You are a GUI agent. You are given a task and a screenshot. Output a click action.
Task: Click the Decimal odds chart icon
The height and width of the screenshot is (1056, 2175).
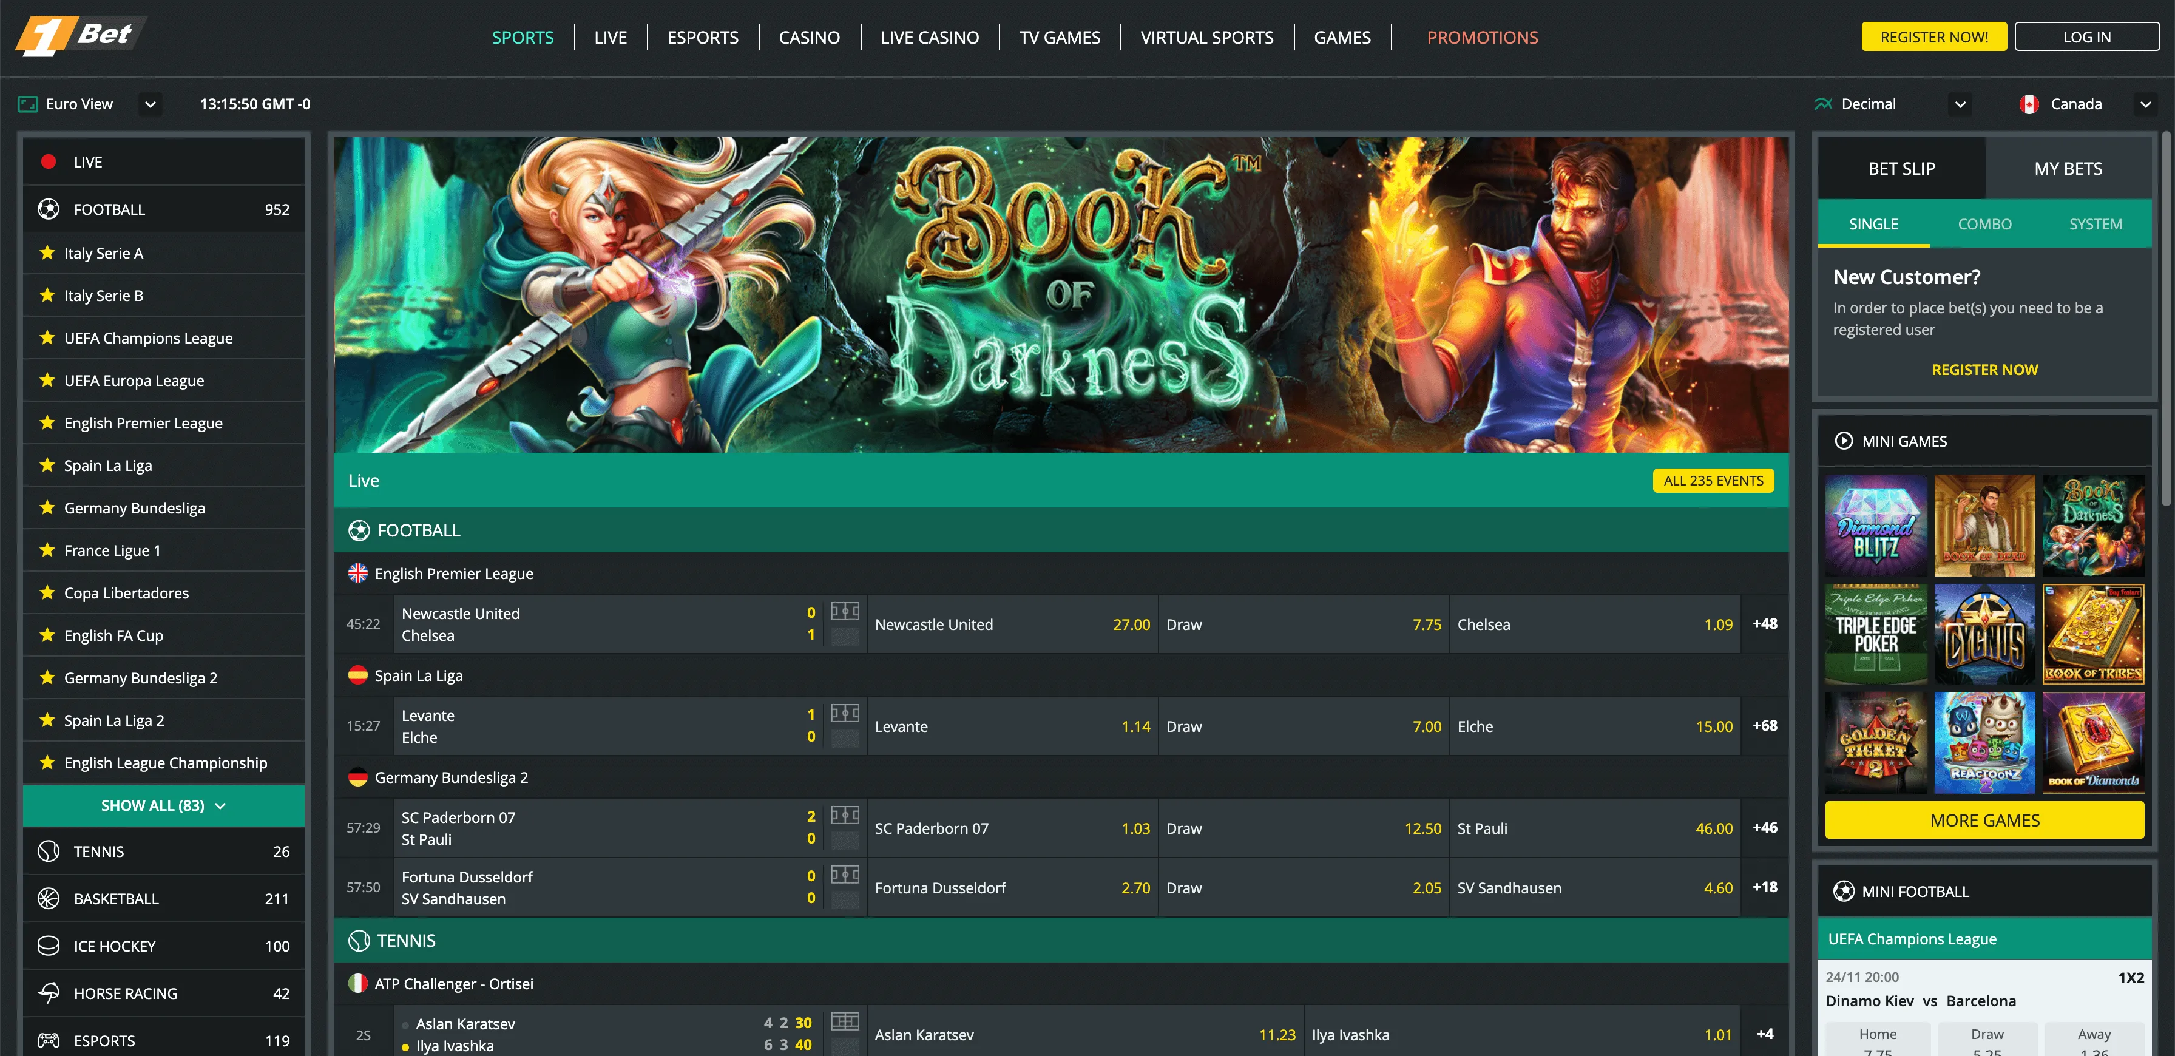point(1823,104)
